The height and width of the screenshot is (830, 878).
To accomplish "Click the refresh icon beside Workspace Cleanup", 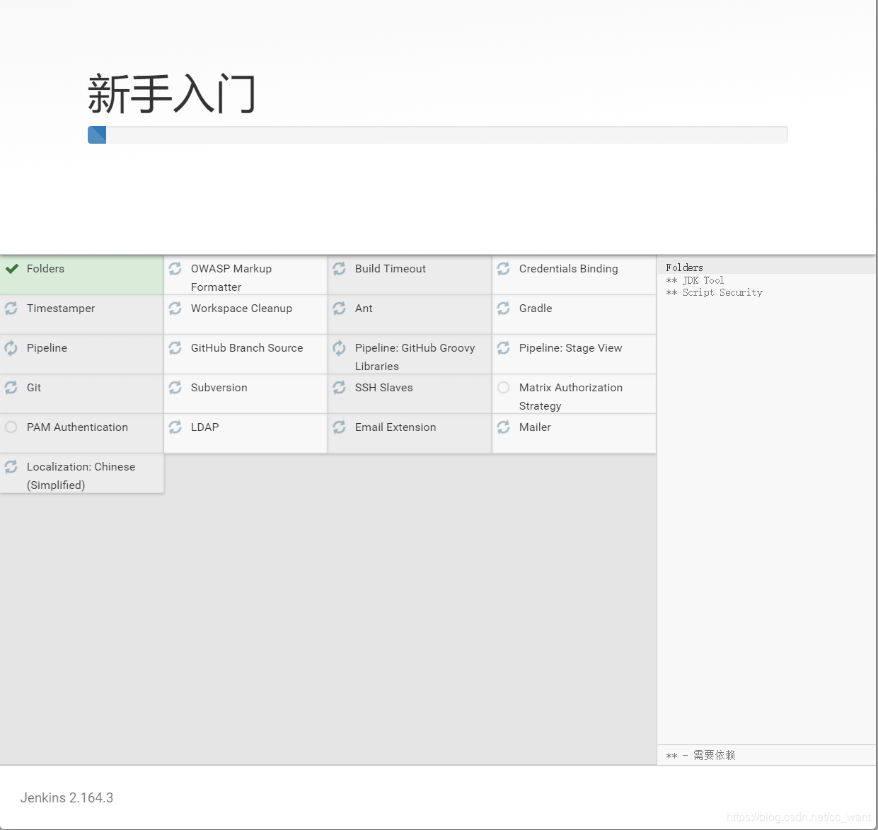I will point(175,309).
